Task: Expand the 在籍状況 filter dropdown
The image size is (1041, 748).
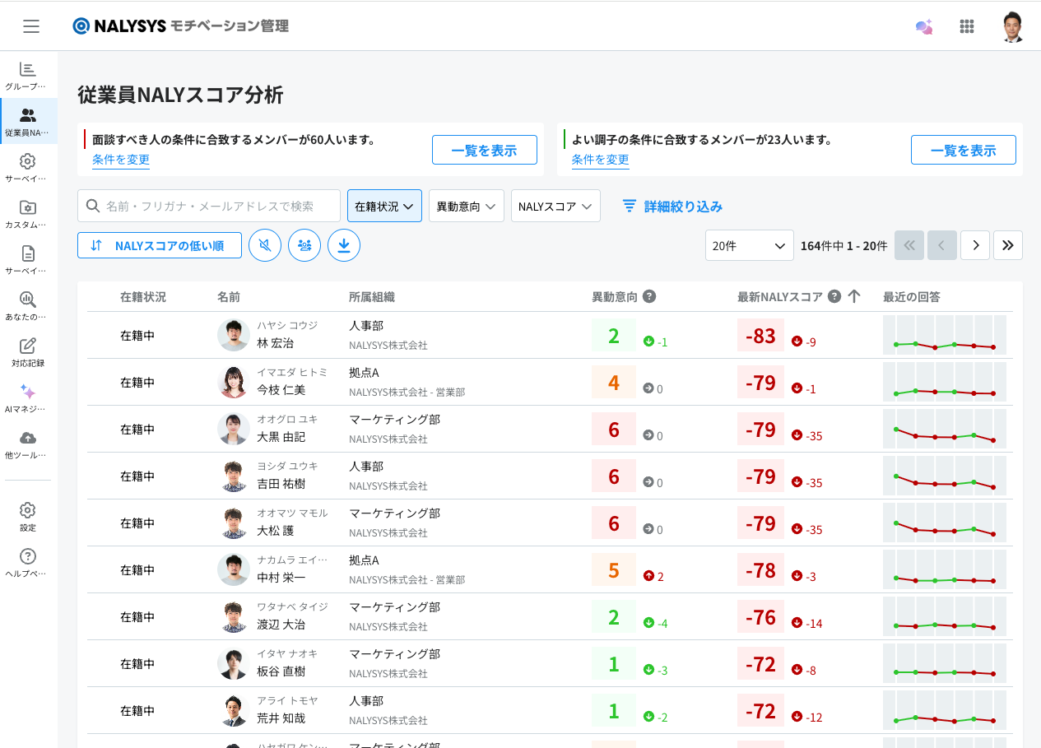Action: click(x=384, y=207)
